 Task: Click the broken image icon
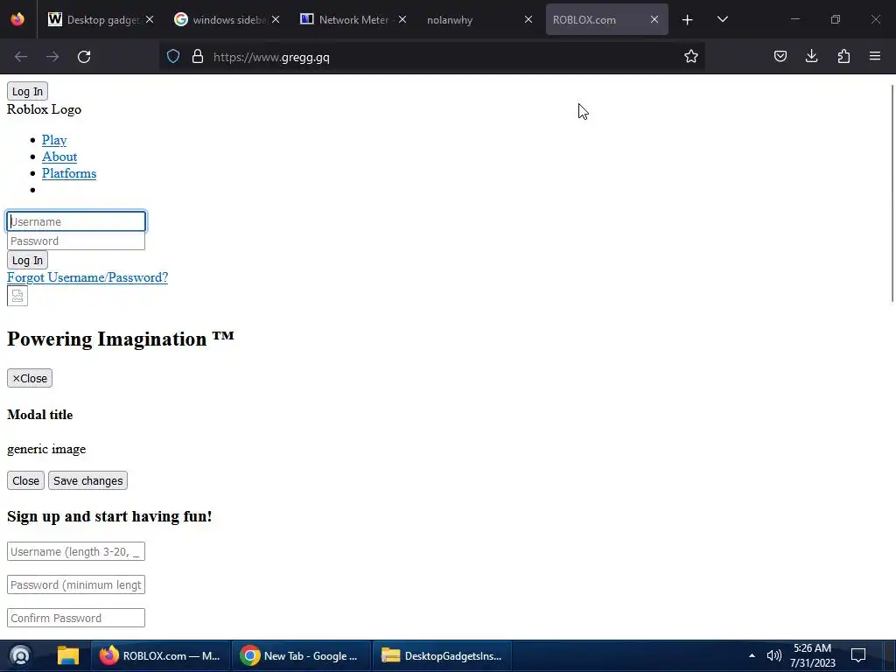coord(17,296)
